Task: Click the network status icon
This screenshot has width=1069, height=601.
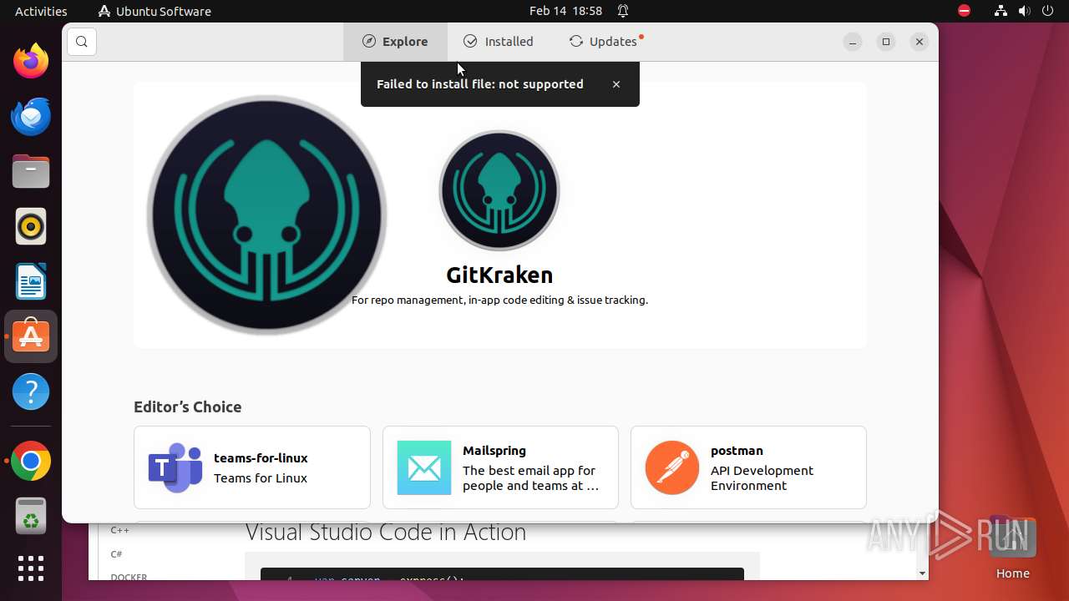Action: (x=1001, y=11)
